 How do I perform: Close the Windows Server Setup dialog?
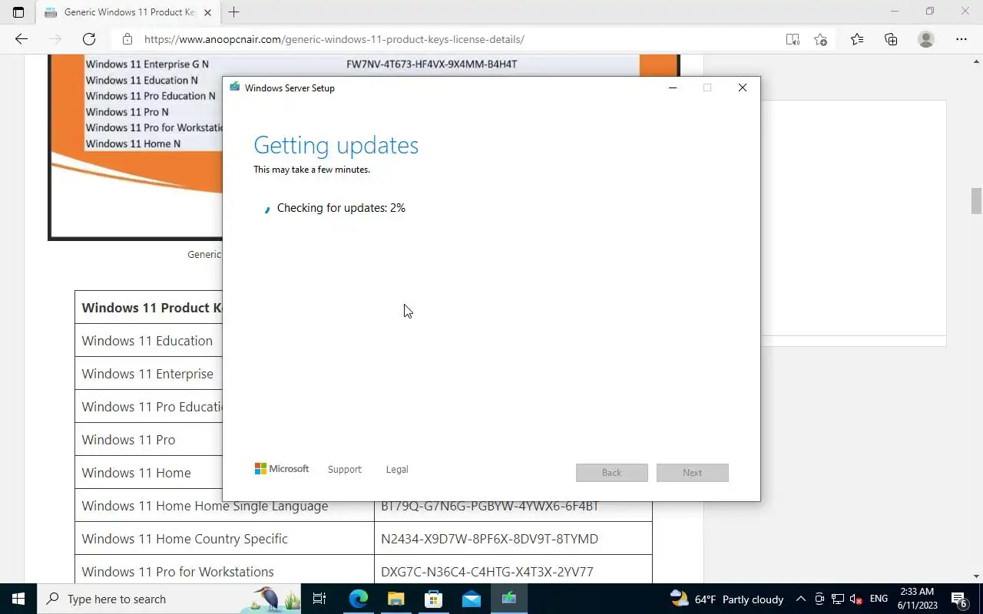click(742, 87)
